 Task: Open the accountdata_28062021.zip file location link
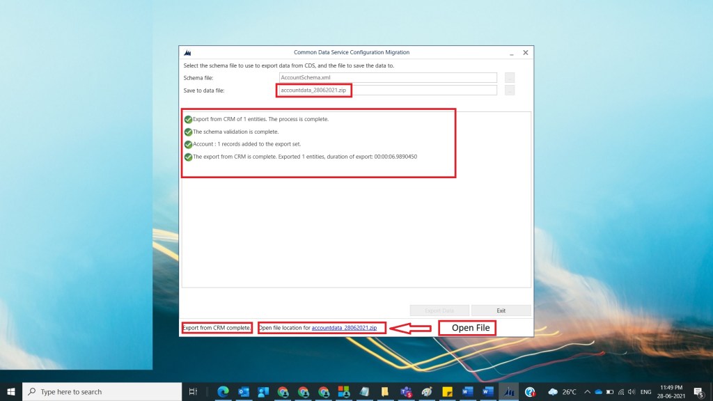click(344, 327)
